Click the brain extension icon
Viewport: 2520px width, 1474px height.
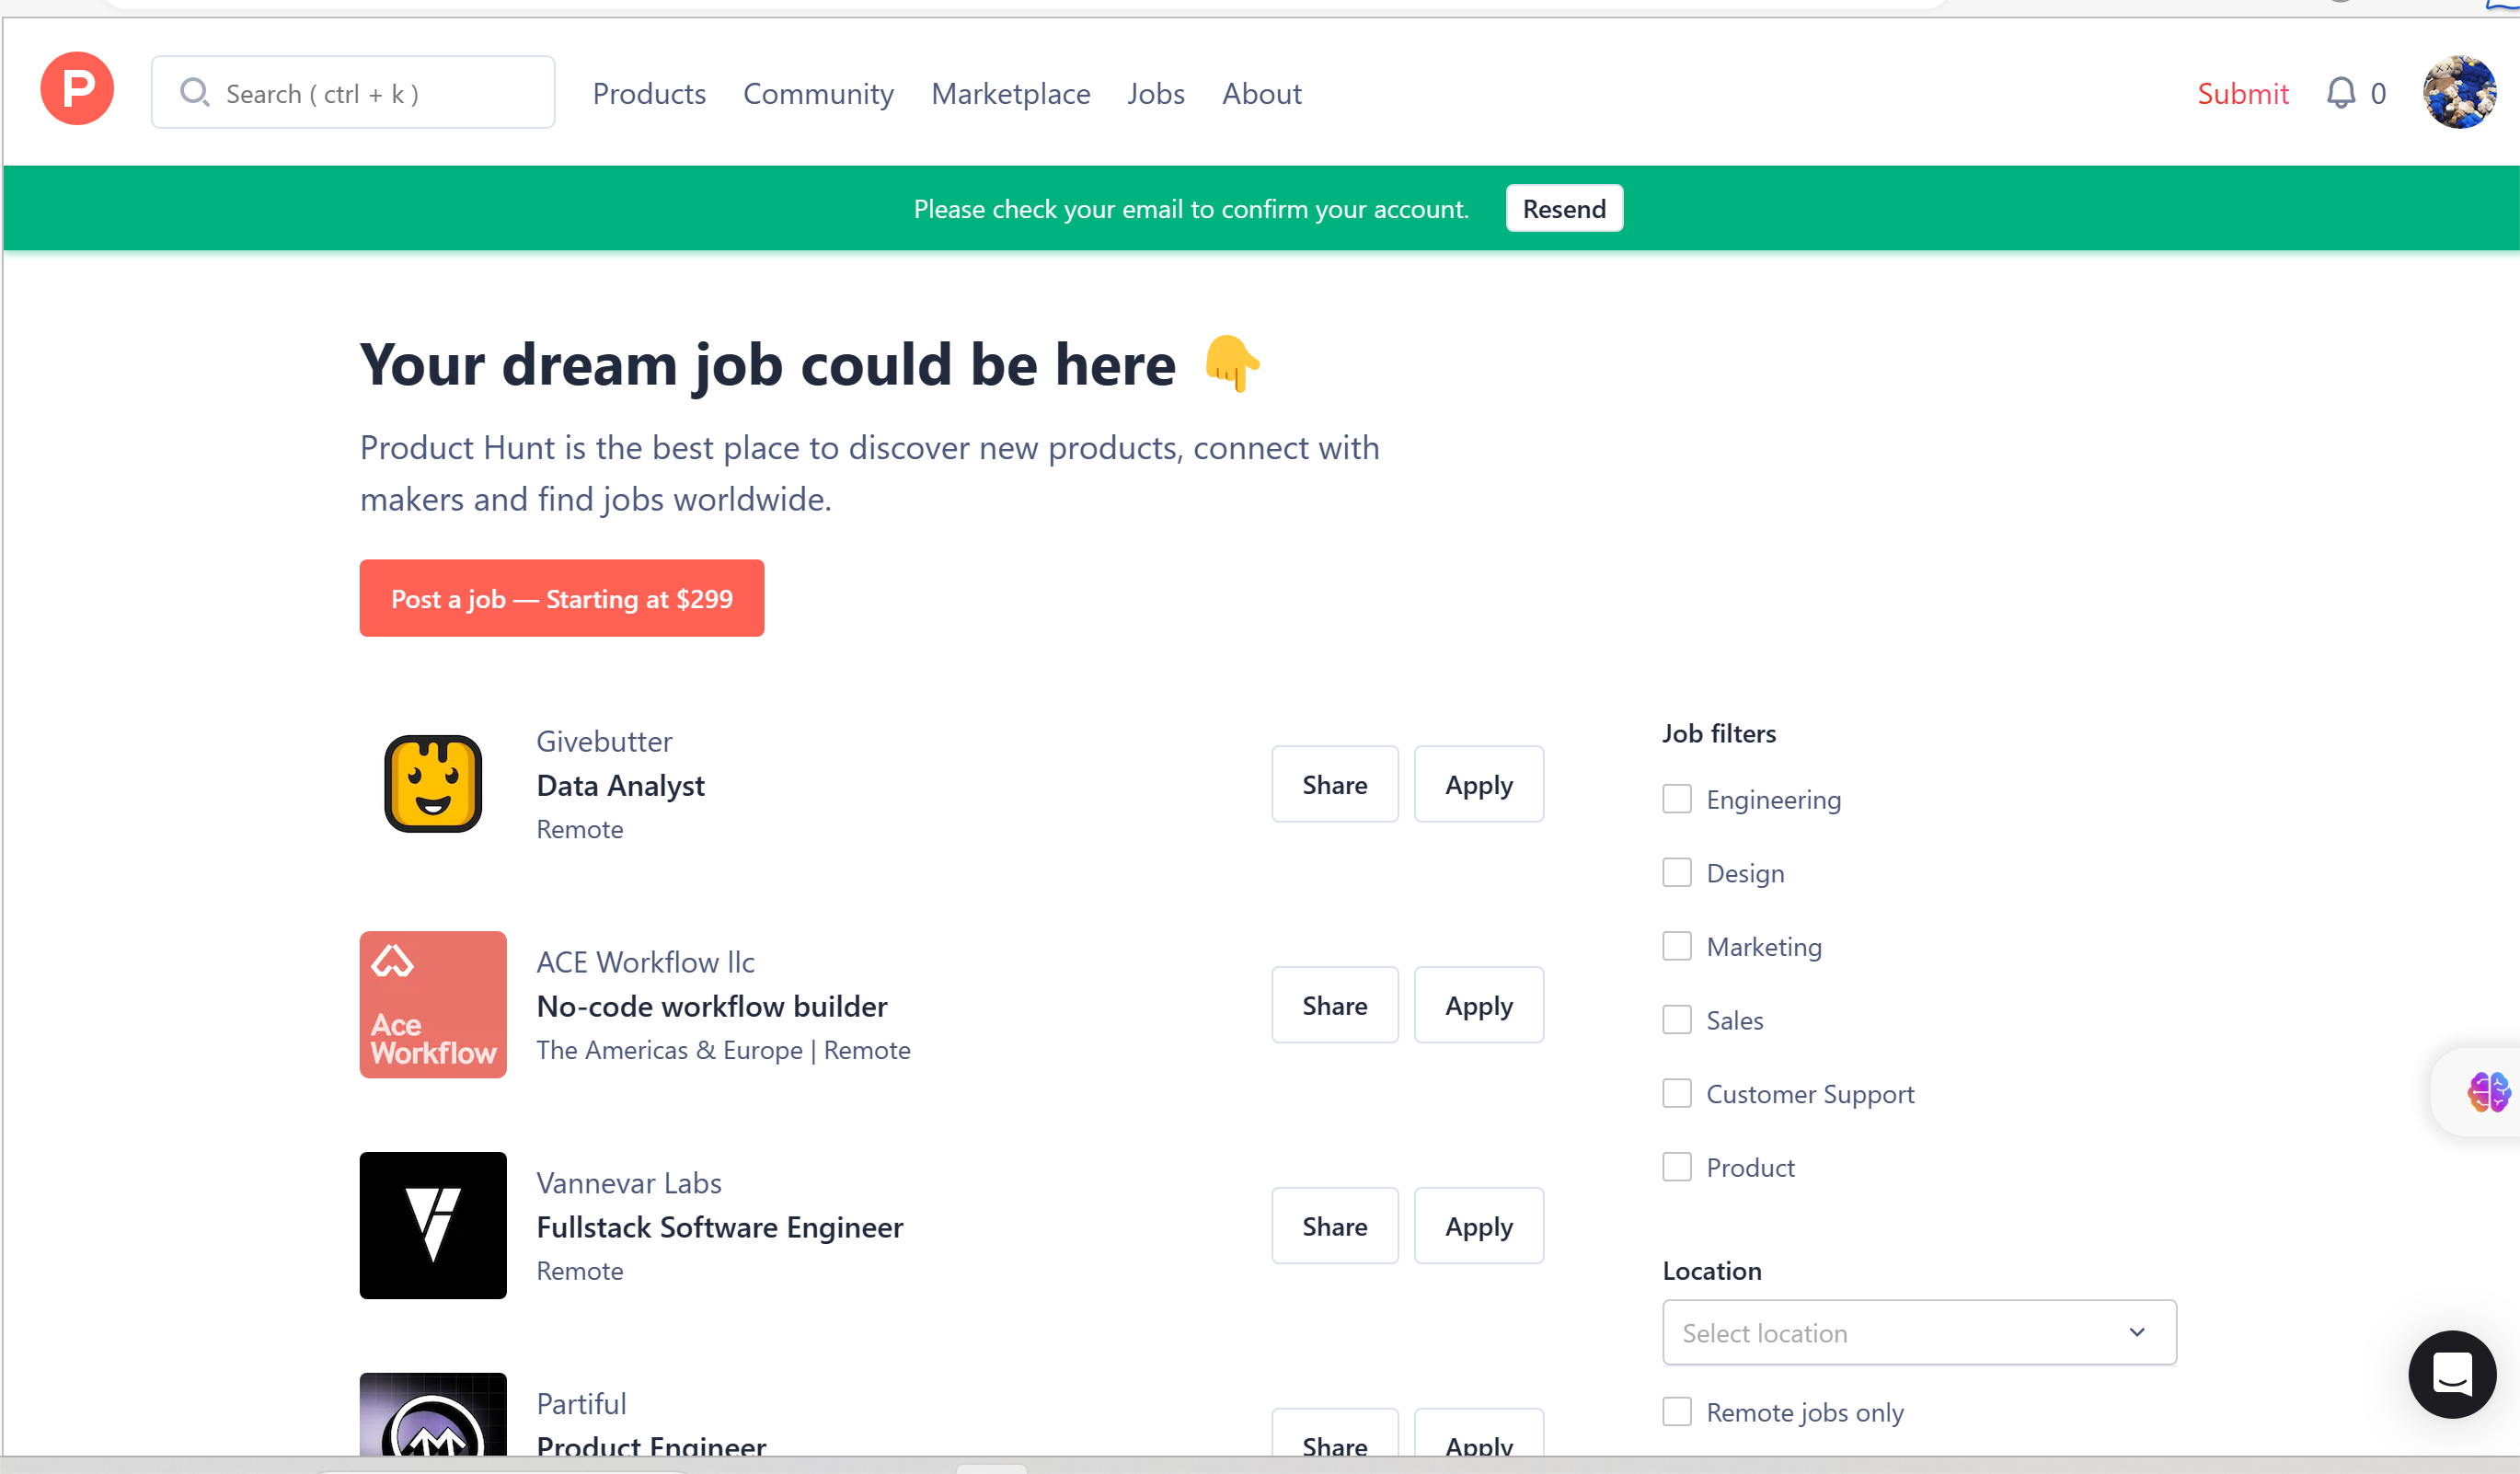2487,1092
